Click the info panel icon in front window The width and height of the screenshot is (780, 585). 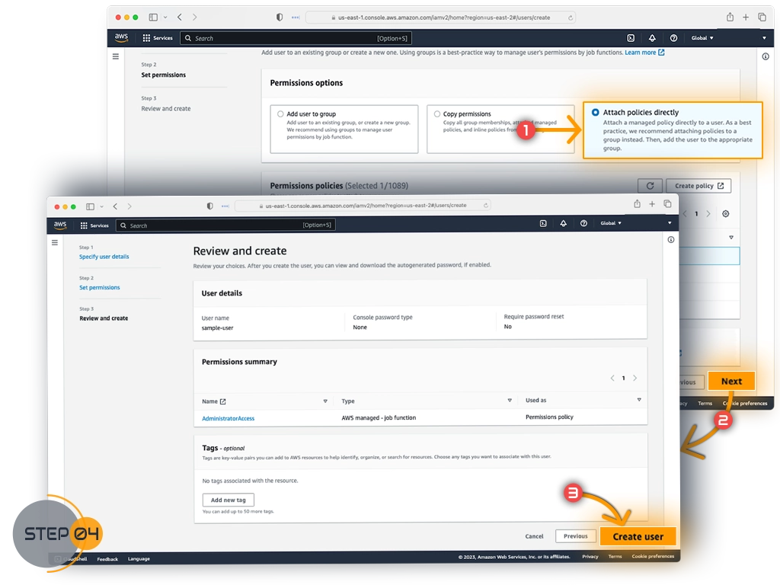pos(670,240)
